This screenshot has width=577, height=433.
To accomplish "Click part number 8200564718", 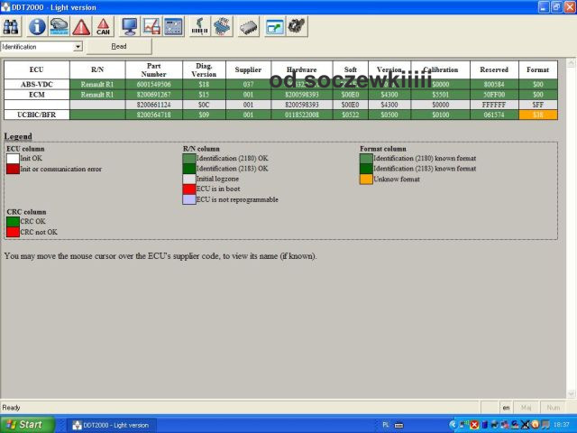I will 154,115.
